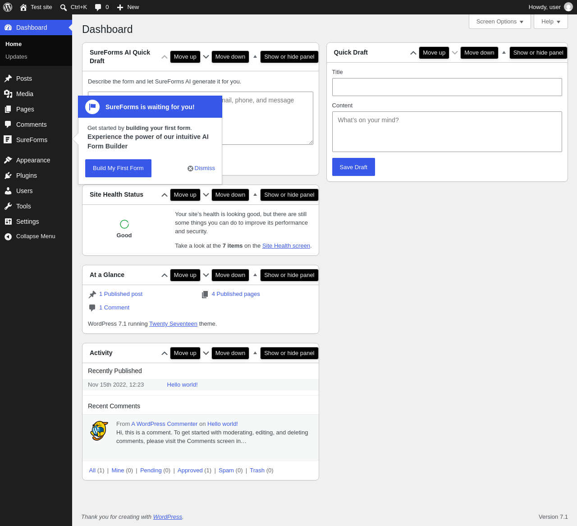
Task: Filter comments by Pending
Action: [x=151, y=471]
